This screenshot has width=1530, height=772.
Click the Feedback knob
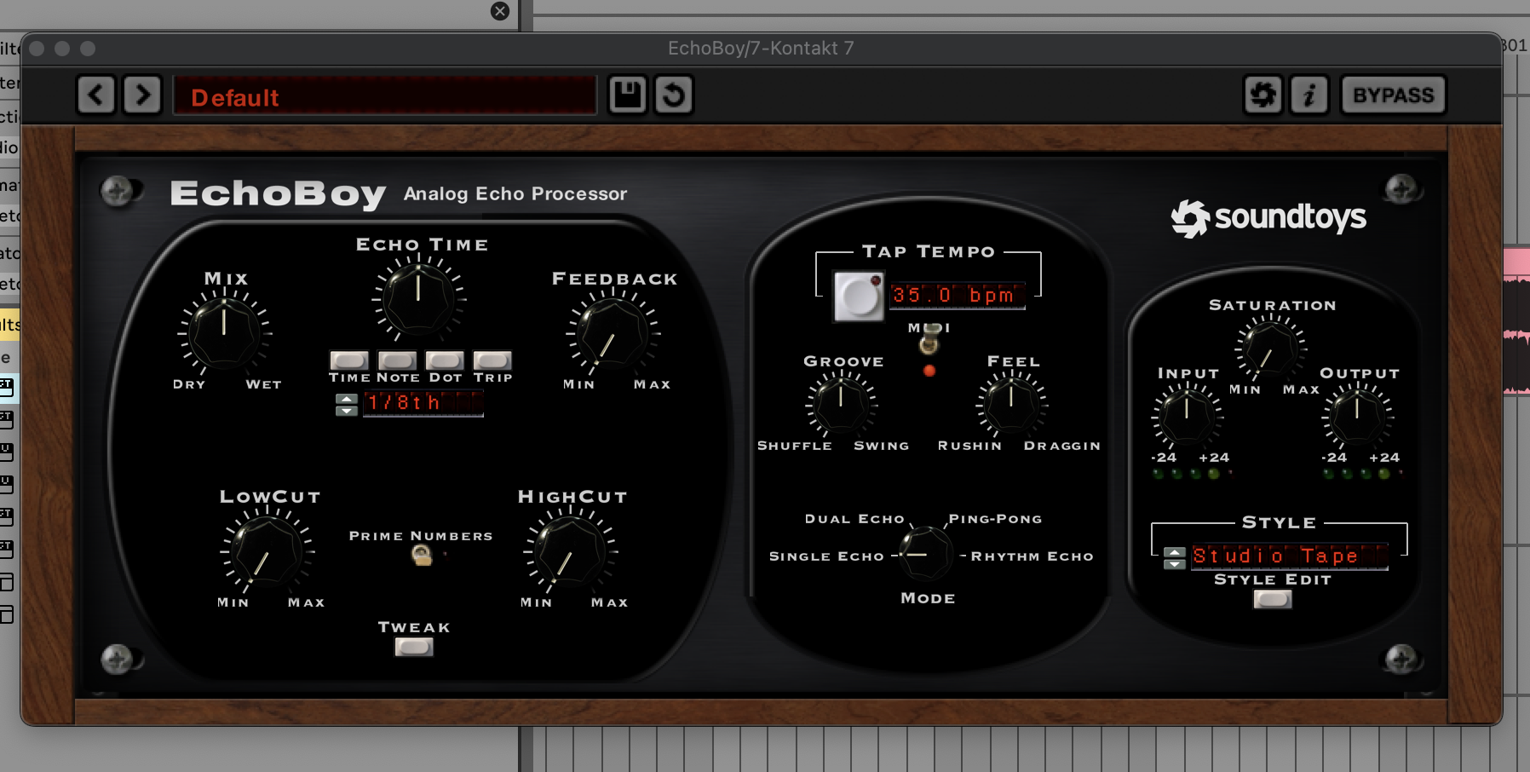pyautogui.click(x=613, y=333)
